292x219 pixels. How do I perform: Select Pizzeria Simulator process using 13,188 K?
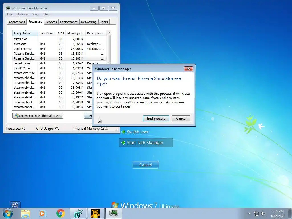59,58
